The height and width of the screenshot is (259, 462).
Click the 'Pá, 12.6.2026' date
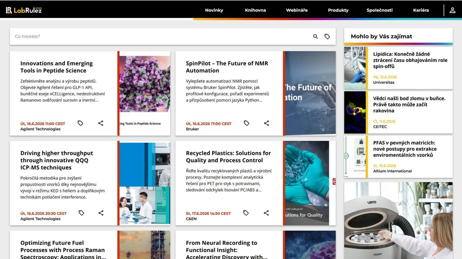tap(385, 77)
